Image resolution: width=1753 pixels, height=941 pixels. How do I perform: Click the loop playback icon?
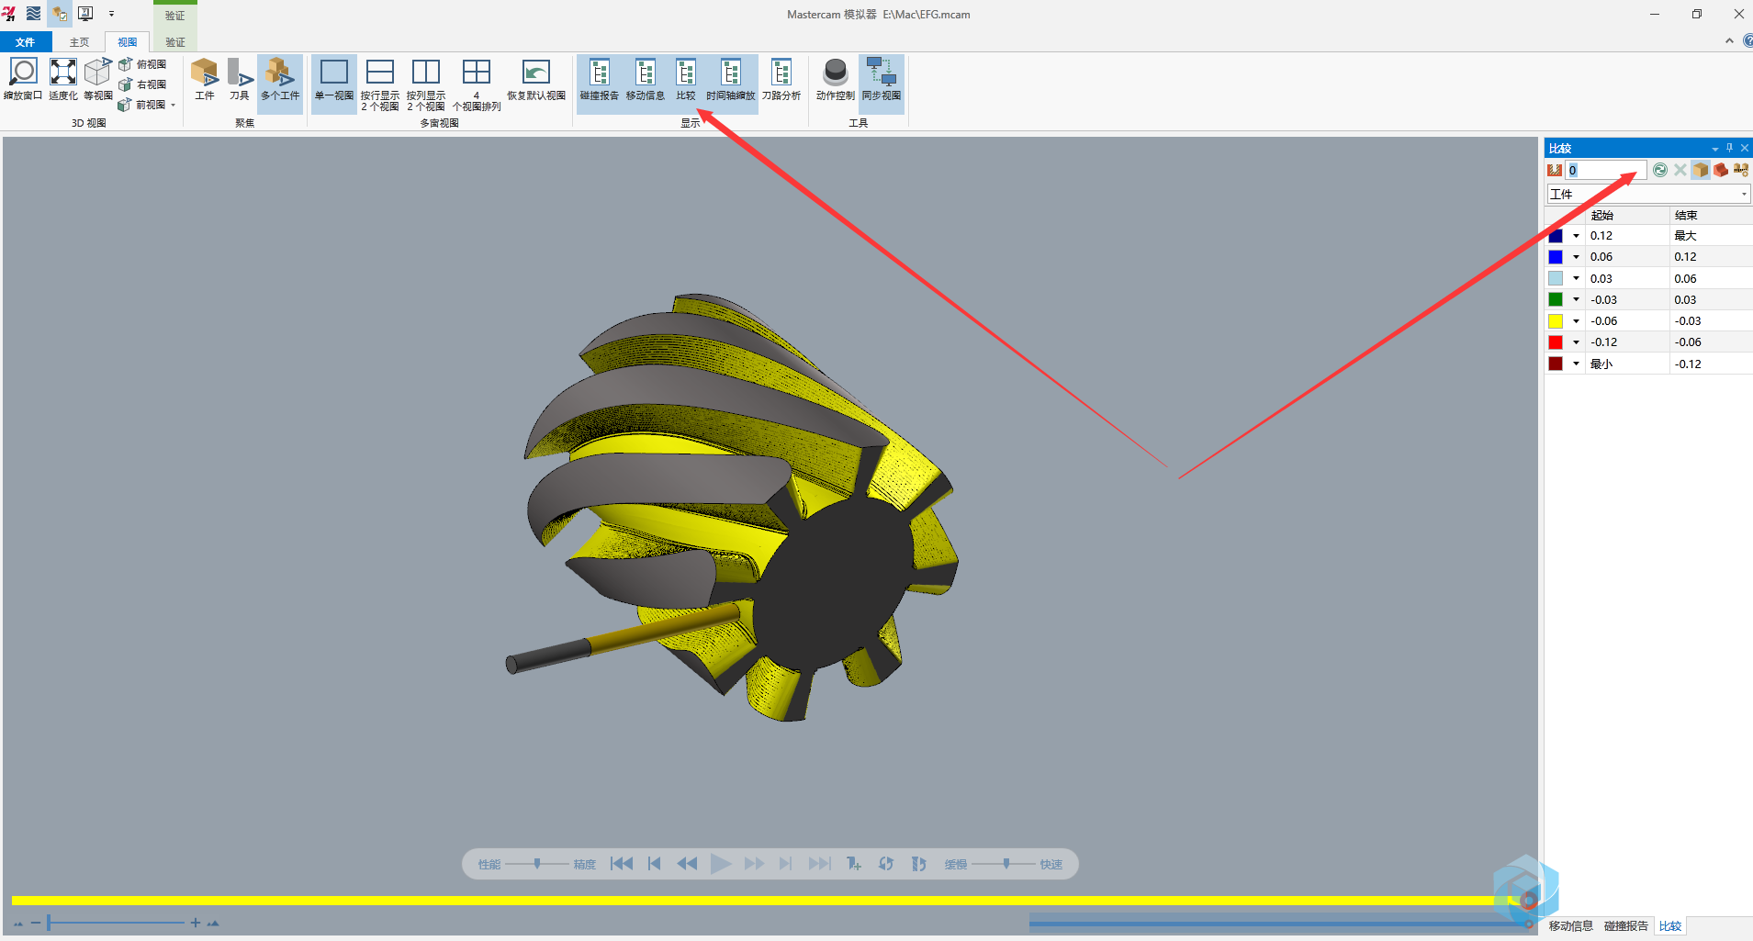pos(886,864)
